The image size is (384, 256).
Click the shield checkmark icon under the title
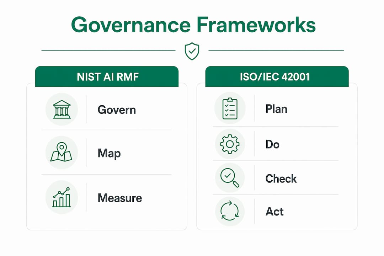coord(192,51)
